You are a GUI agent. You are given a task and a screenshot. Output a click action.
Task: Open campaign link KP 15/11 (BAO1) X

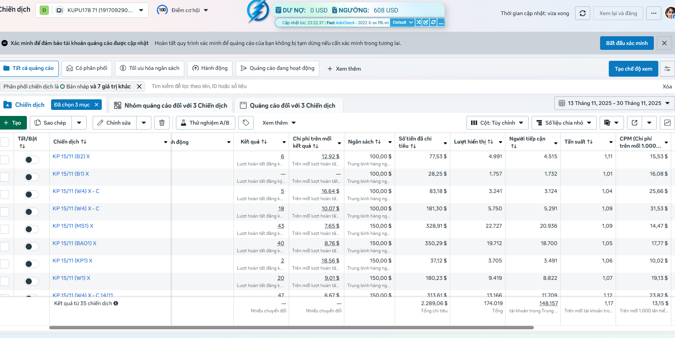pyautogui.click(x=75, y=243)
